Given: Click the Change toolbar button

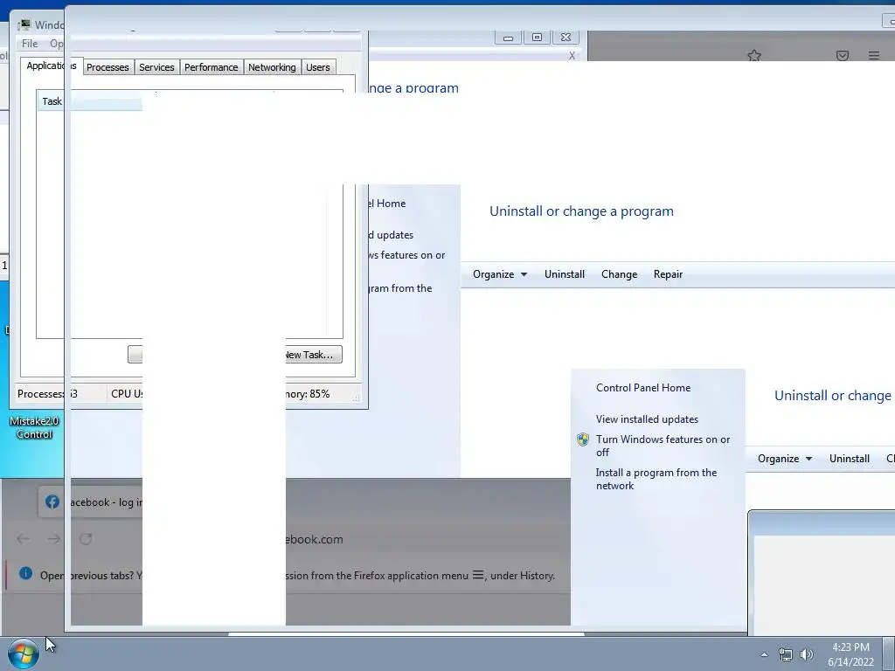Looking at the screenshot, I should [x=620, y=274].
